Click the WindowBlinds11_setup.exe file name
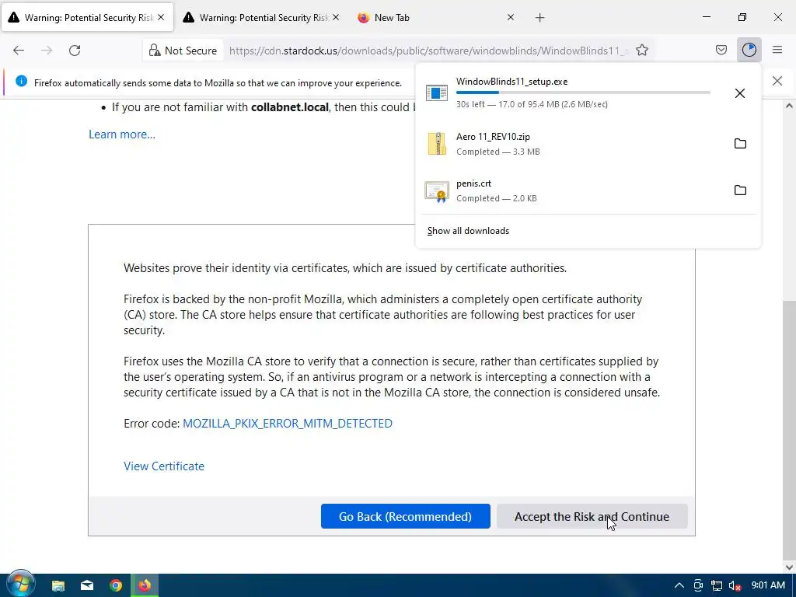Viewport: 796px width, 597px height. 511,82
